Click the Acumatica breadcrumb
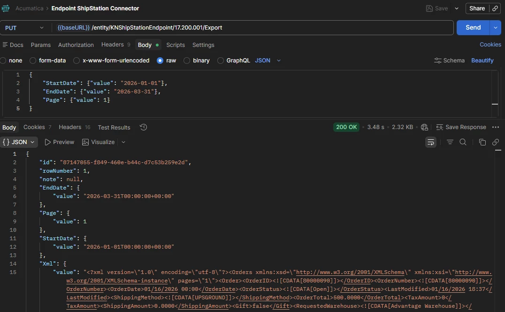 click(29, 8)
